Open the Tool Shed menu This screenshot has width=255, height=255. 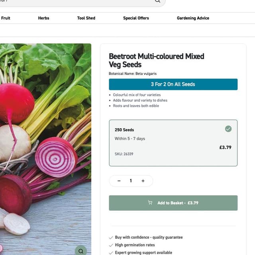pos(86,18)
